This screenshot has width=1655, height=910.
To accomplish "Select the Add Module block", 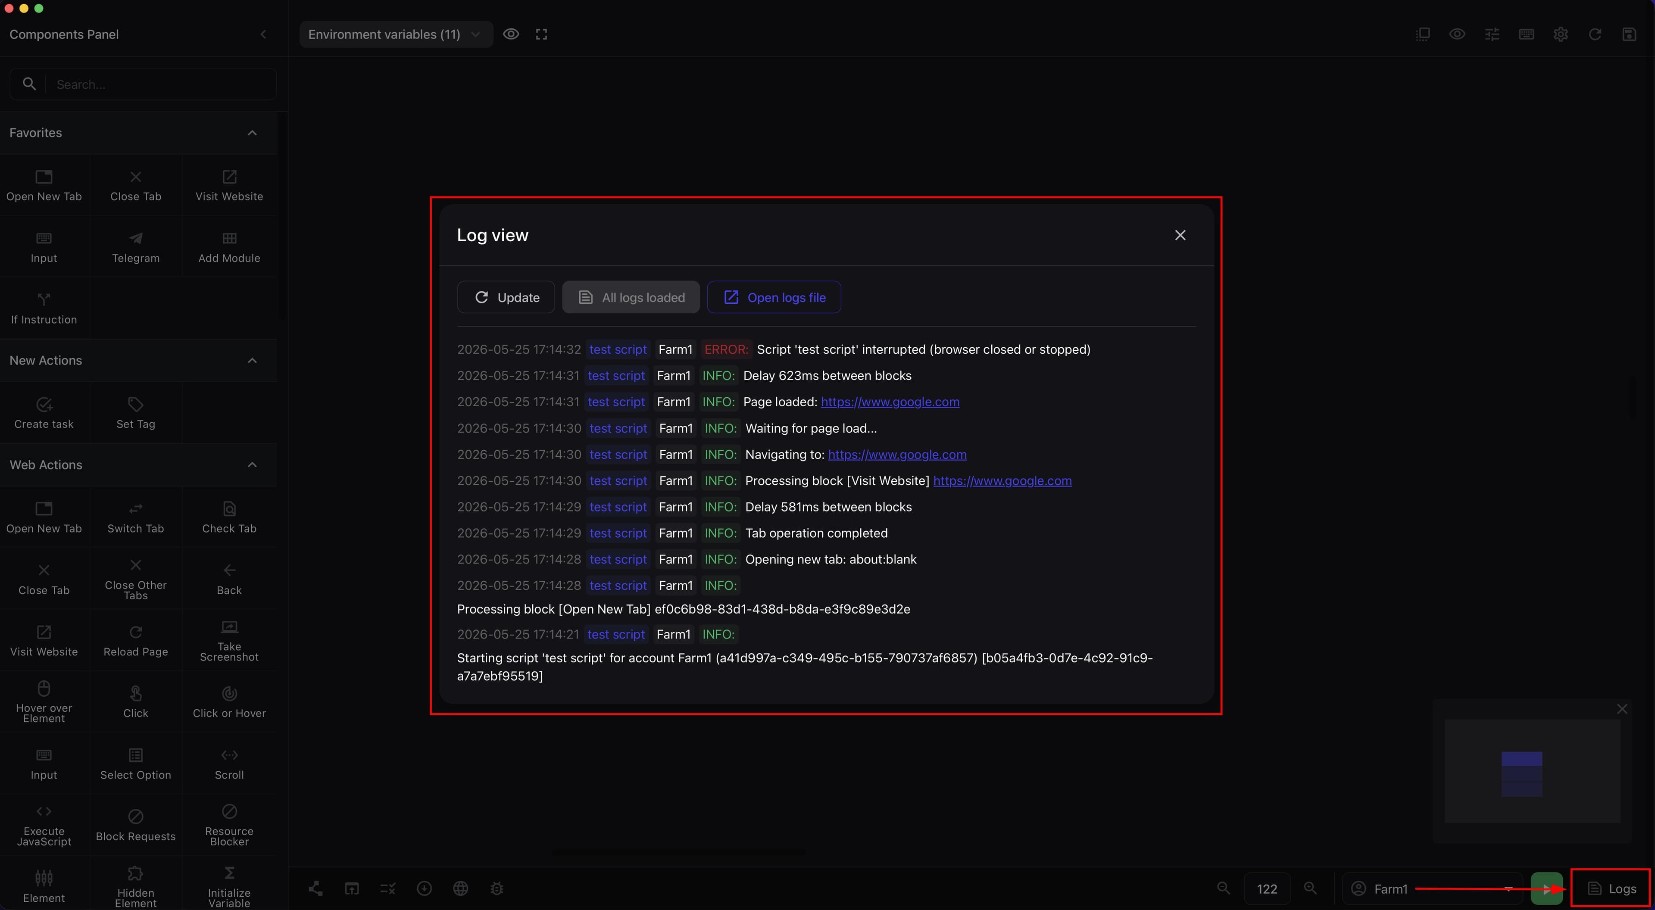I will [x=229, y=247].
